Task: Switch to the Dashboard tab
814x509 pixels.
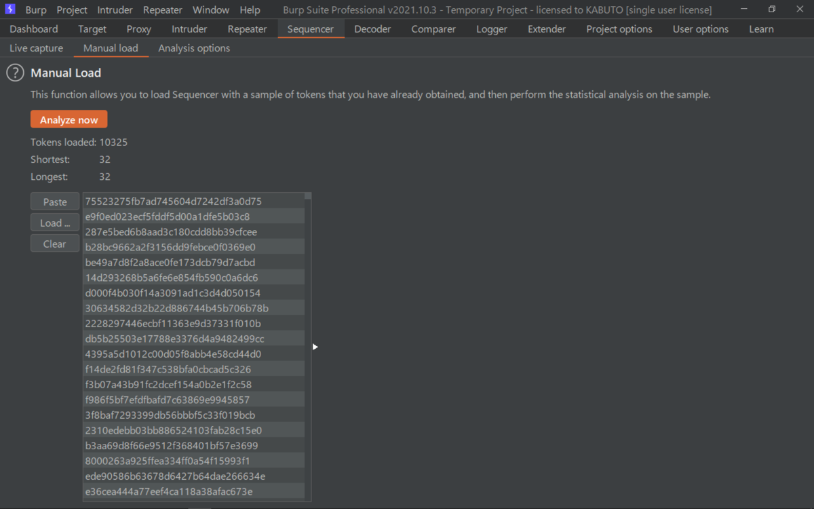Action: (34, 29)
